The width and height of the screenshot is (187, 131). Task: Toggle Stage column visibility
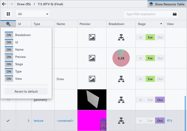pos(9,64)
